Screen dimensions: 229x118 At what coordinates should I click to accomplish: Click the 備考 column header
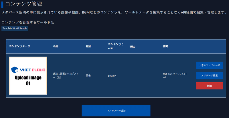click(x=165, y=47)
